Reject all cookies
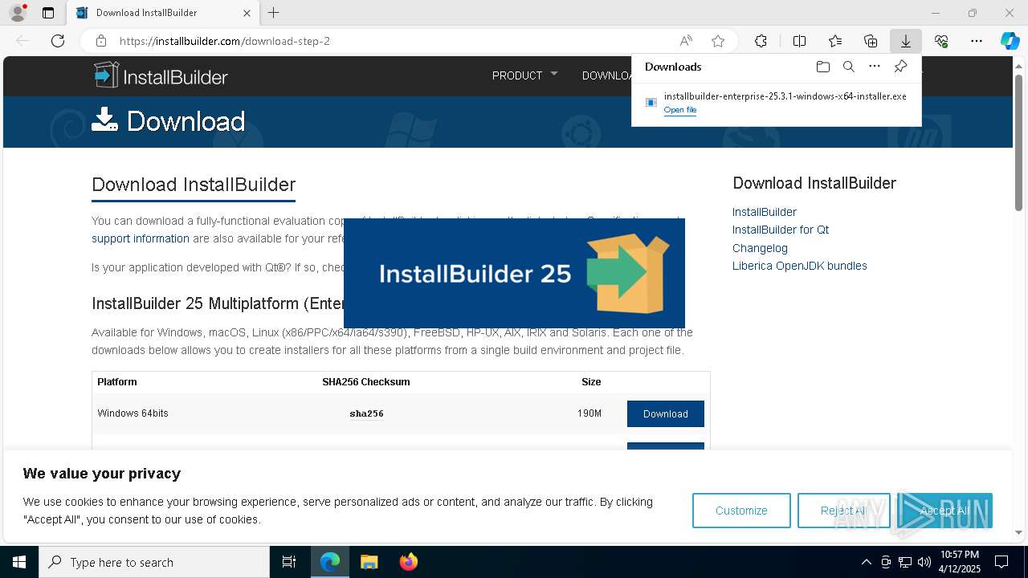This screenshot has height=578, width=1028. click(x=843, y=511)
